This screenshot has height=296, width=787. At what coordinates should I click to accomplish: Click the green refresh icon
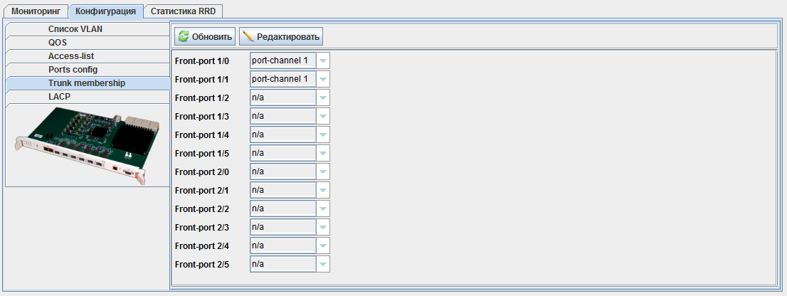184,36
